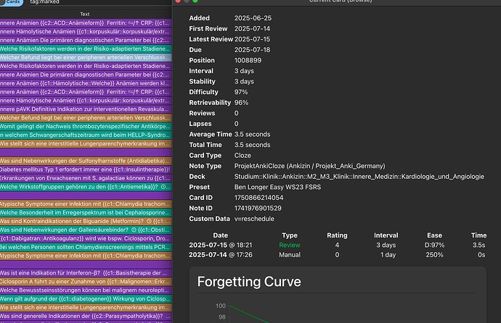Click the 100 axis label on forgetting curve
Image resolution: width=501 pixels, height=323 pixels.
pyautogui.click(x=221, y=306)
